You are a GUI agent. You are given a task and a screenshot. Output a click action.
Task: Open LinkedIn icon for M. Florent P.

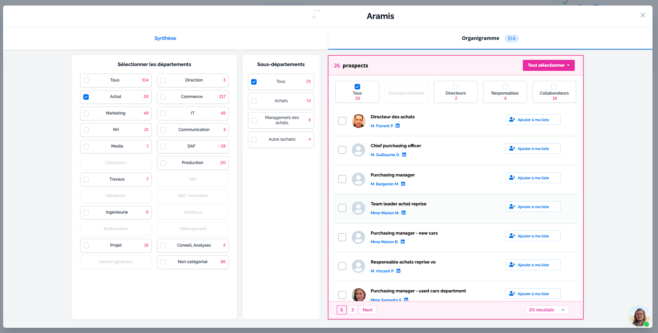(x=398, y=126)
